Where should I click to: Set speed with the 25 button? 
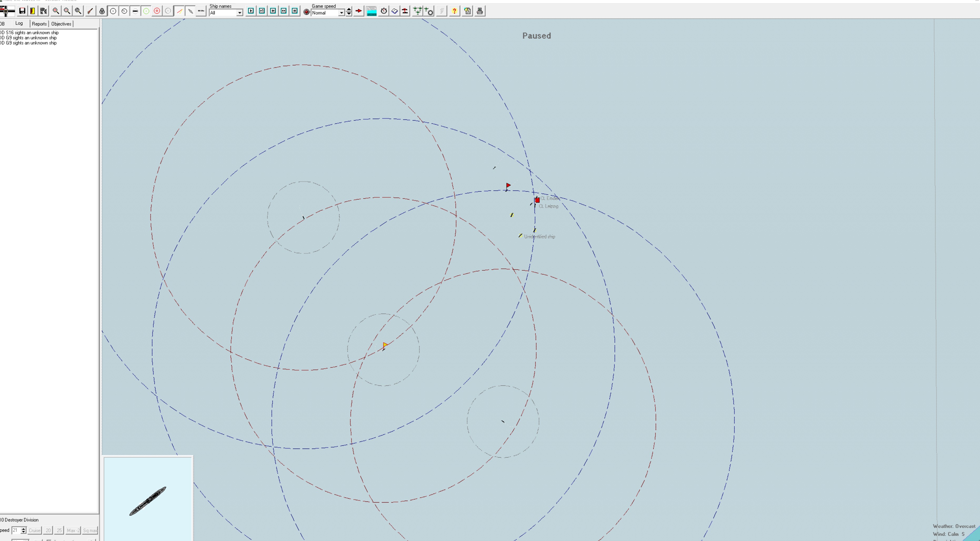tap(59, 530)
